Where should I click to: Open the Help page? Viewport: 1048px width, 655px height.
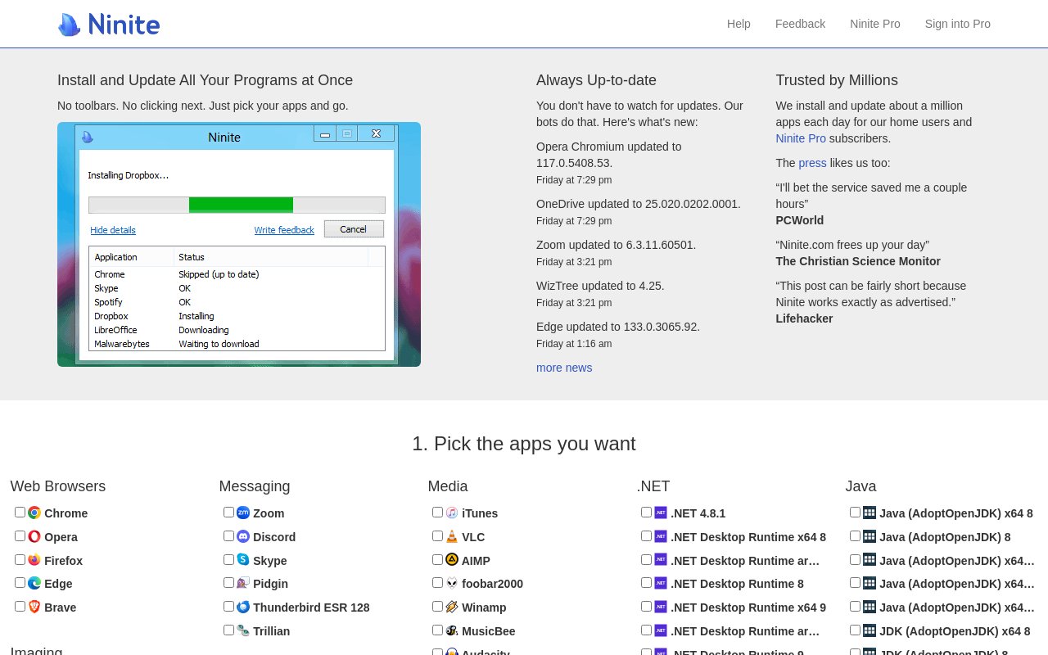pyautogui.click(x=739, y=24)
